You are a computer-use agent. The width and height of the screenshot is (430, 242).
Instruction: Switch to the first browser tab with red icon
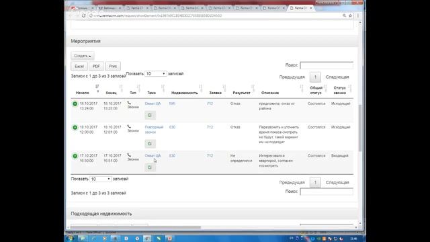pyautogui.click(x=82, y=8)
